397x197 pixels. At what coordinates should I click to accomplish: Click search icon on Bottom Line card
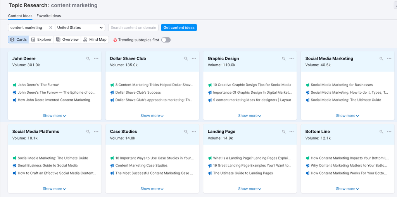click(x=381, y=132)
